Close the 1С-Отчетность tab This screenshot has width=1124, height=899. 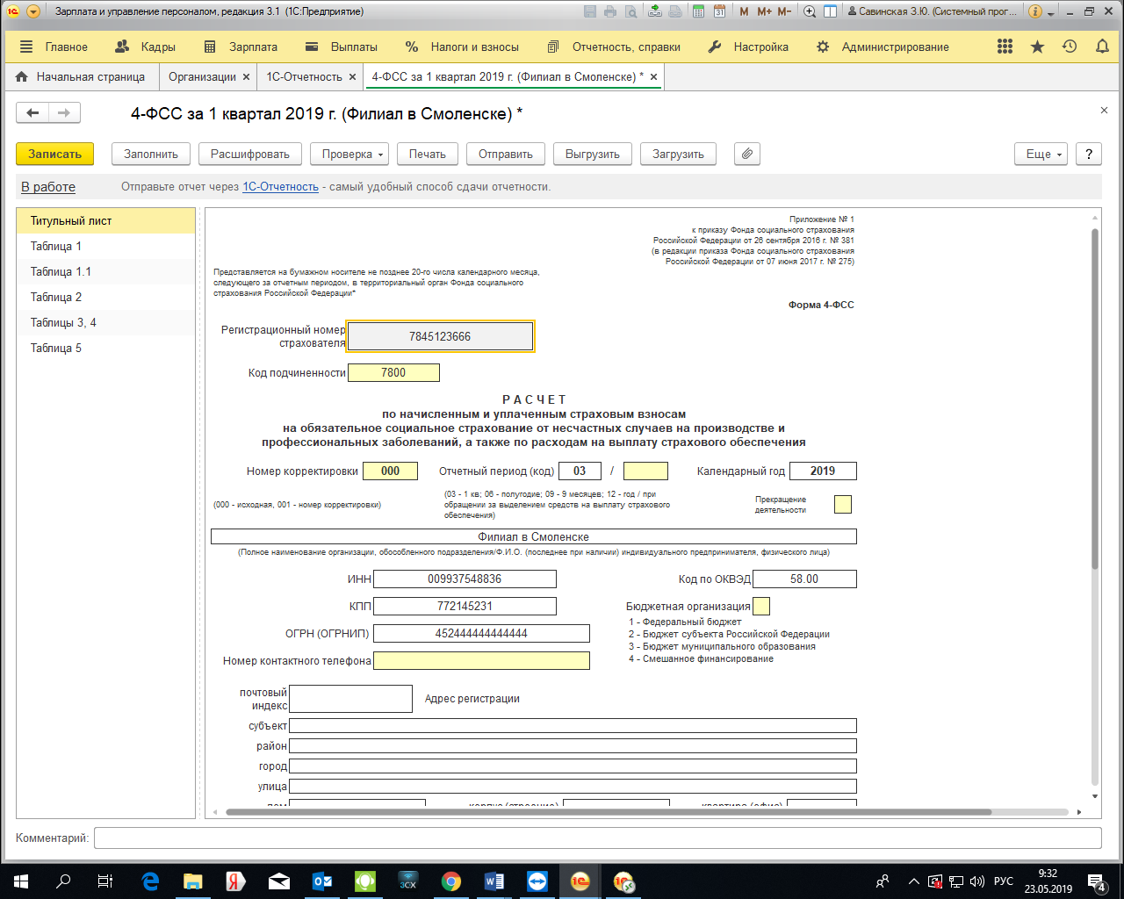click(353, 77)
